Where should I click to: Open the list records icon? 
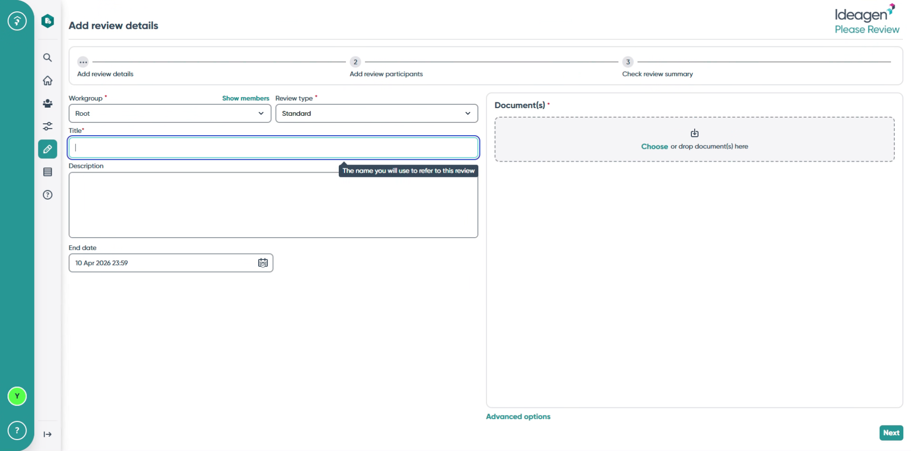click(x=47, y=172)
